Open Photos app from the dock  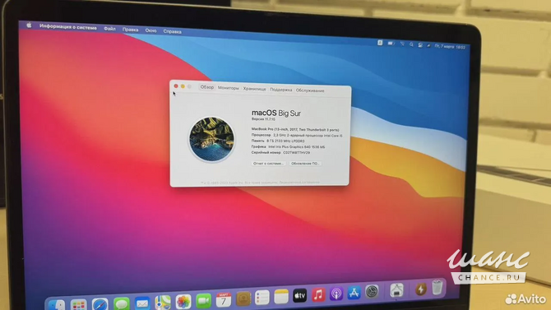click(183, 301)
